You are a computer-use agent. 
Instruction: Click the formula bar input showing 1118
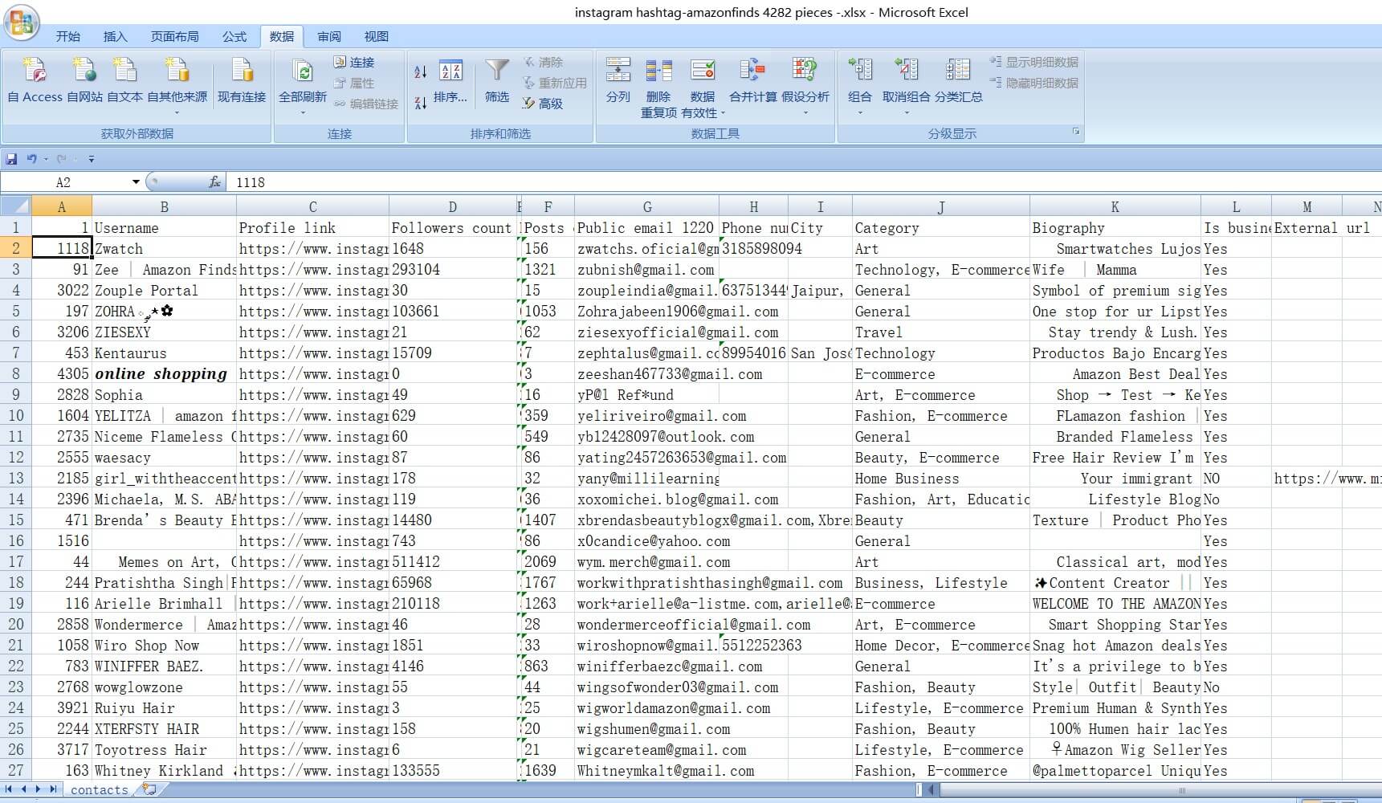803,182
